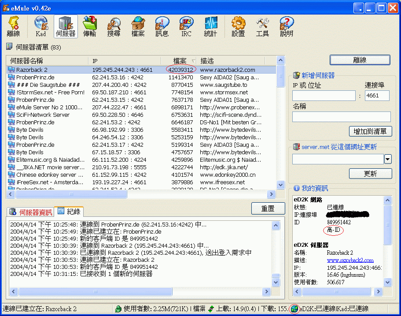Viewport: 401px width, 316px height.
Task: Open the 傳輸 transfers toolbar icon
Action: pyautogui.click(x=89, y=26)
